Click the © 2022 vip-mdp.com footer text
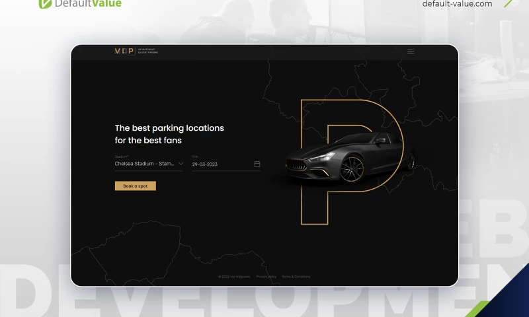 (x=234, y=277)
